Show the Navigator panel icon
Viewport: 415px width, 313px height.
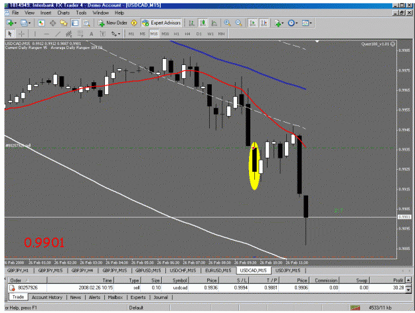[64, 23]
